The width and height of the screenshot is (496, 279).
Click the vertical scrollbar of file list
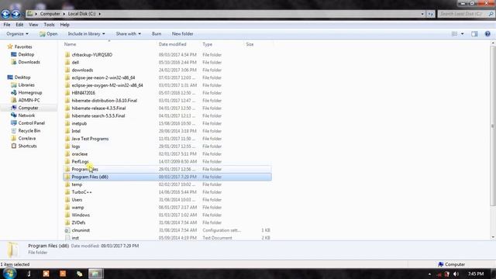[493, 126]
